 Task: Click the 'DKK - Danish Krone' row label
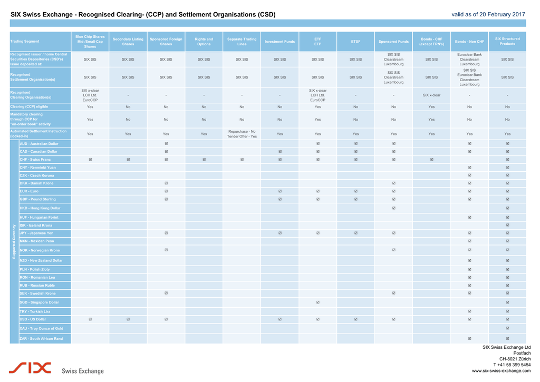tap(45, 183)
